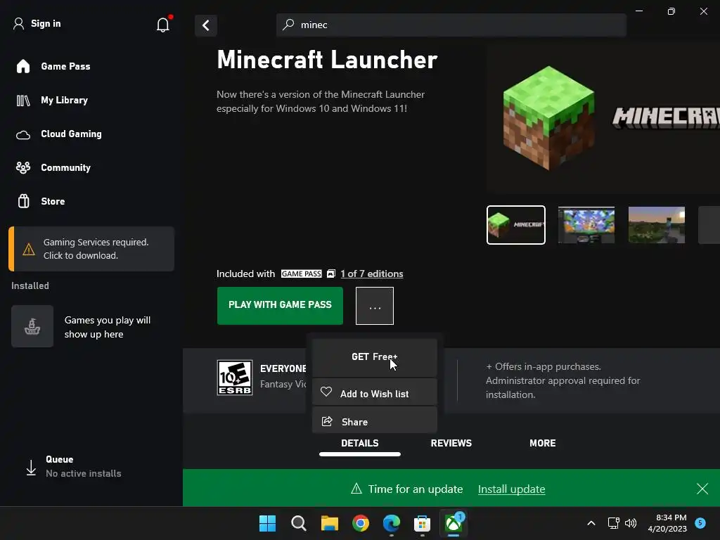
Task: Select the second screenshot thumbnail
Action: tap(586, 225)
